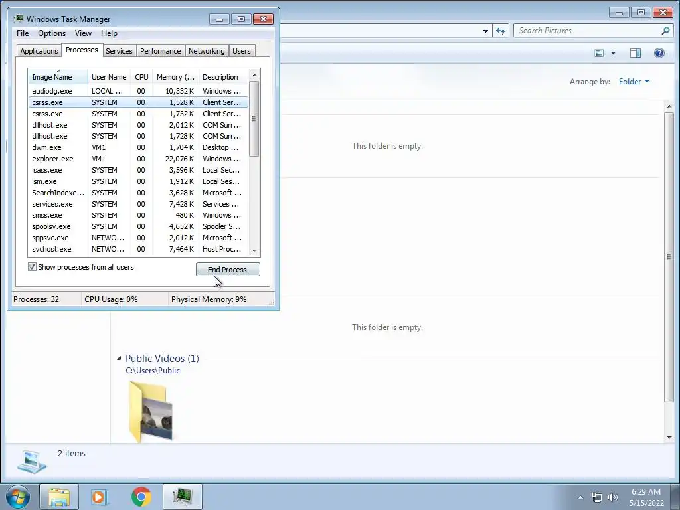The image size is (680, 510).
Task: Select the lsm.exe process
Action: coord(138,181)
